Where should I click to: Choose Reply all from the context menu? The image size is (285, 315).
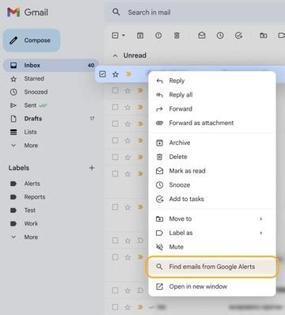tap(212, 95)
